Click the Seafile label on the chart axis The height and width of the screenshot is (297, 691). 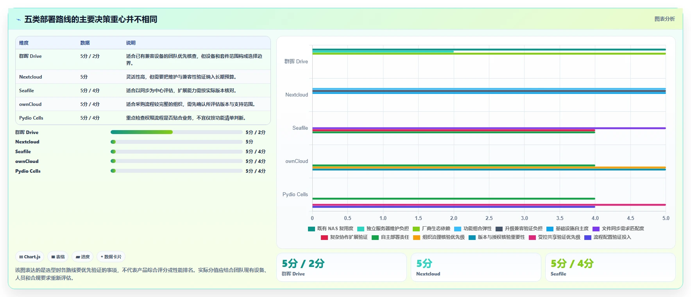point(300,128)
